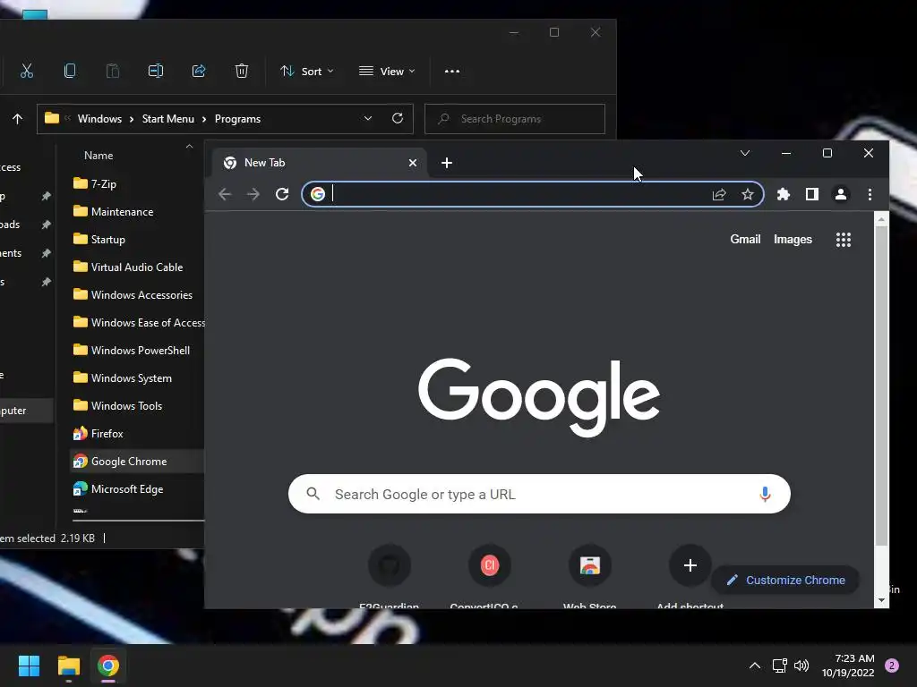Select the Programs breadcrumb segment
The image size is (917, 687).
pos(237,119)
